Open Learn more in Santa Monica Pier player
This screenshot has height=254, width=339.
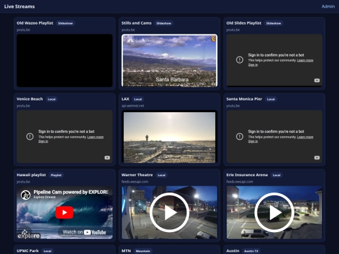click(305, 137)
